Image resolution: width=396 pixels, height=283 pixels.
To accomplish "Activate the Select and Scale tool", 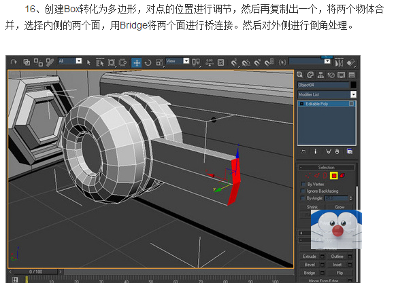I will (159, 62).
